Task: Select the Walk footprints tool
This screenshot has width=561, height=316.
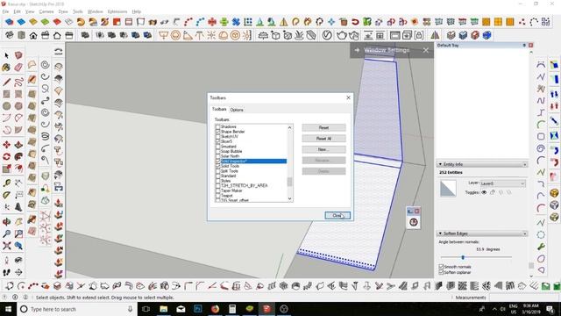Action: click(x=6, y=273)
